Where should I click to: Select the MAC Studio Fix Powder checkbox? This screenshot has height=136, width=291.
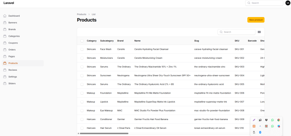82,111
